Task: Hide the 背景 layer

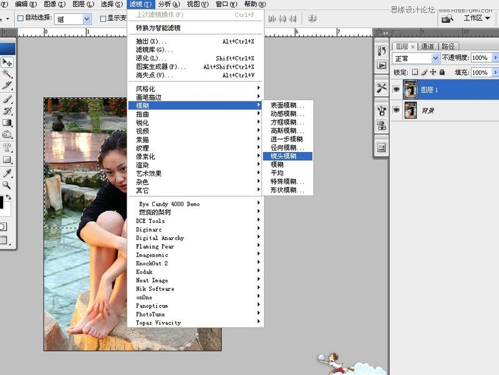Action: coord(397,110)
